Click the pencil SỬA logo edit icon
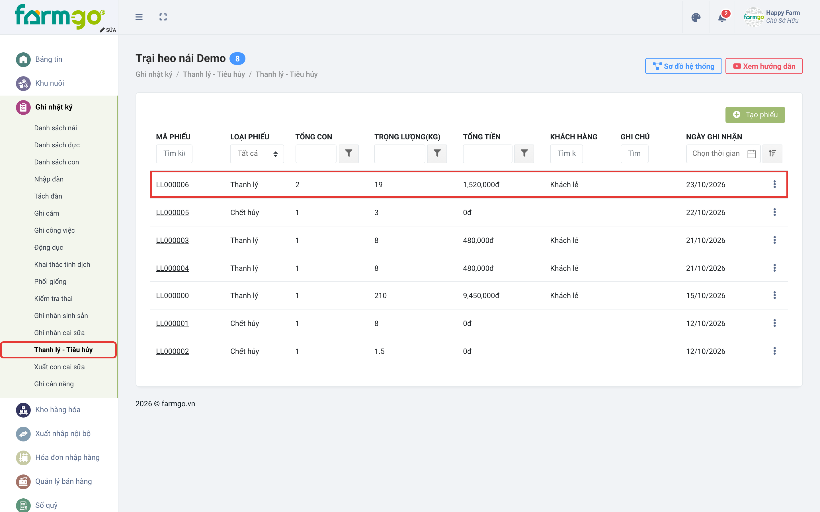Image resolution: width=820 pixels, height=512 pixels. pos(108,30)
